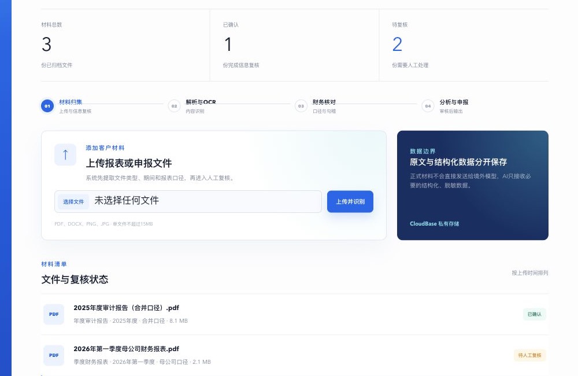Click the 已确认 count 1

228,45
